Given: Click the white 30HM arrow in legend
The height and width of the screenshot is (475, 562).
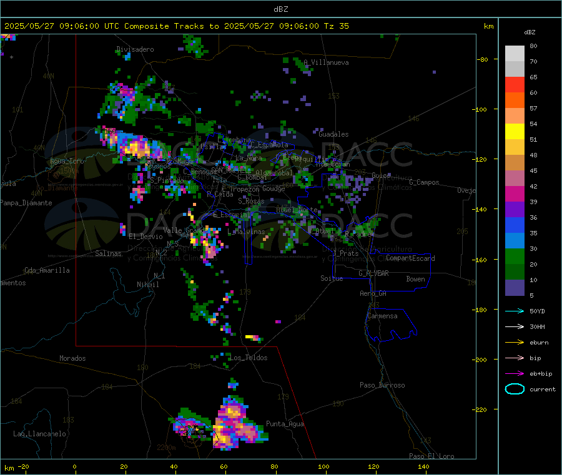Looking at the screenshot, I should 515,326.
